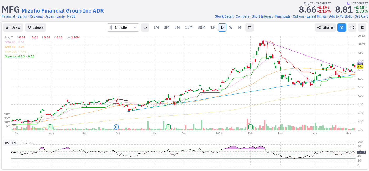Select the W weekly interval
Image resolution: width=369 pixels, height=171 pixels.
pos(231,27)
